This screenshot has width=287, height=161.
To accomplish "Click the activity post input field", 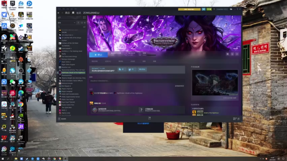I will click(137, 81).
